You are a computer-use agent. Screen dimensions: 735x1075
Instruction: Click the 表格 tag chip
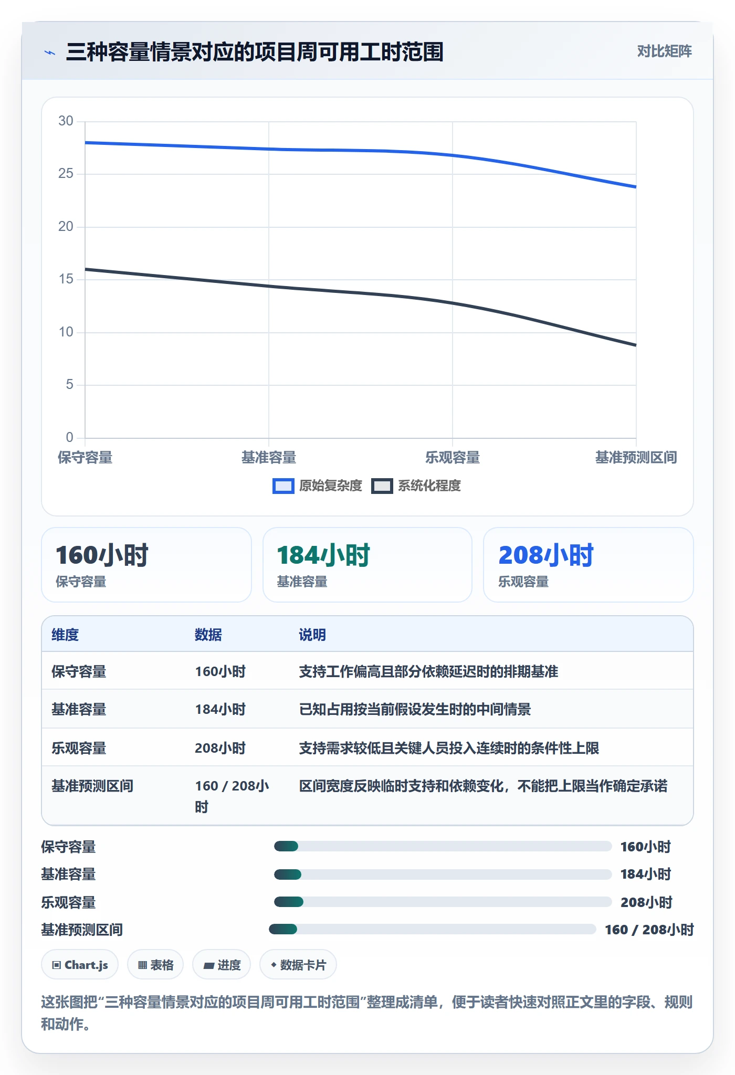click(155, 965)
